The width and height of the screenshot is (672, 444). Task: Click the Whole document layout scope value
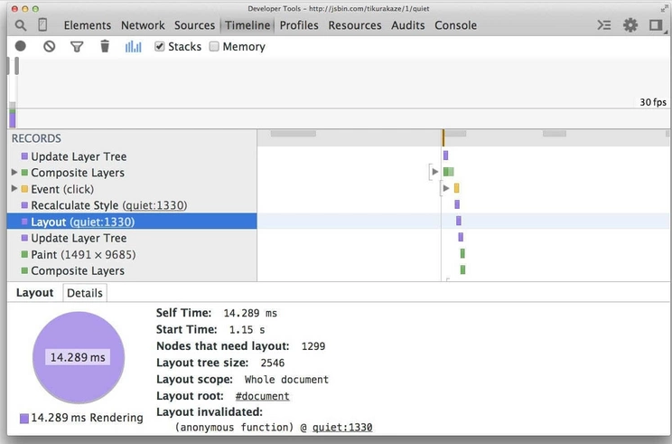(x=286, y=380)
